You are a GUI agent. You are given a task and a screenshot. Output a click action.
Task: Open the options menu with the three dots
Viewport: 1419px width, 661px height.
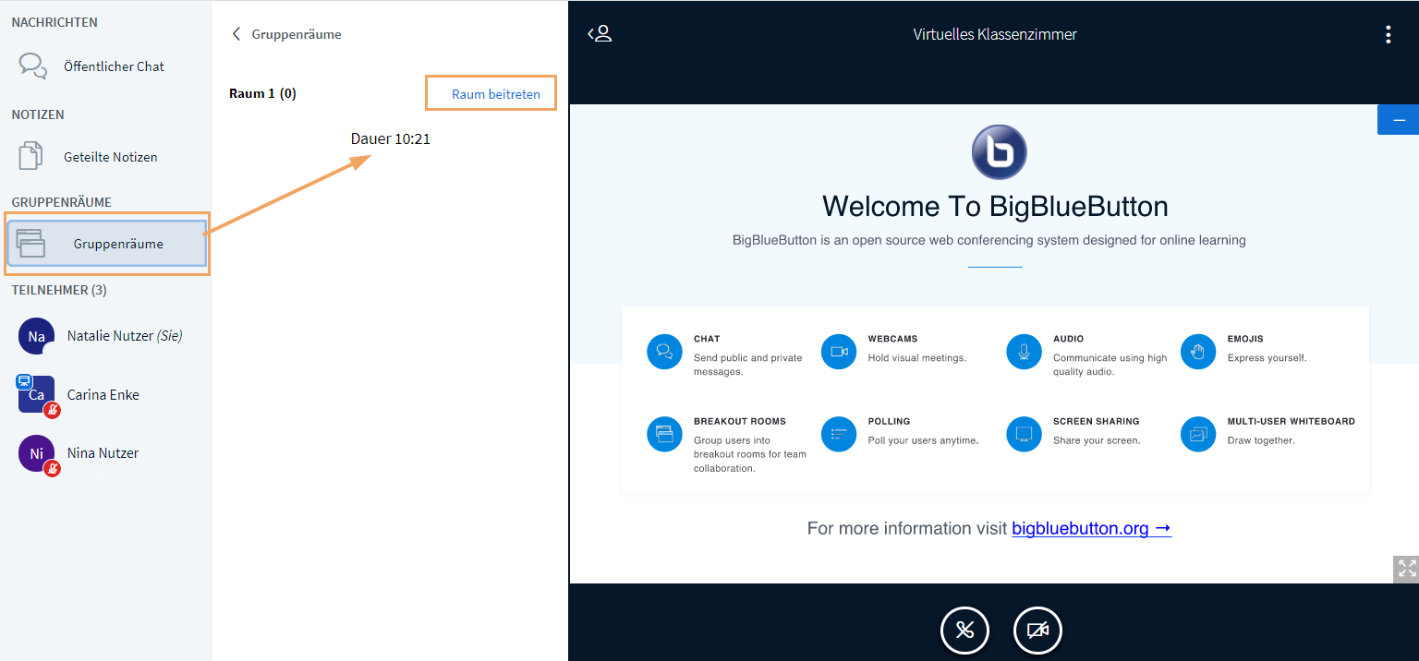click(1389, 33)
